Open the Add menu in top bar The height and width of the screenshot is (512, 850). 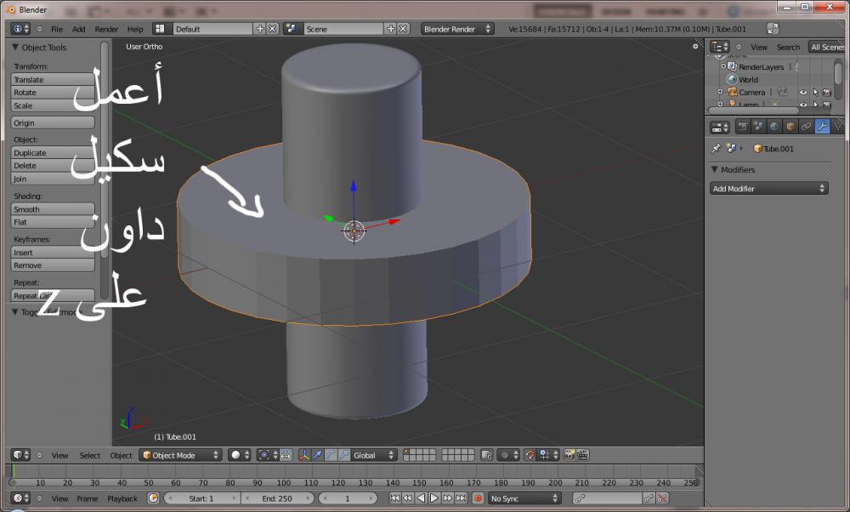pos(78,29)
